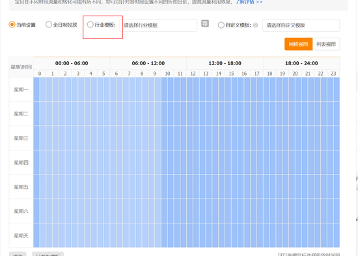Click hour 12 column header
Image resolution: width=358 pixels, height=256 pixels.
pyautogui.click(x=193, y=74)
